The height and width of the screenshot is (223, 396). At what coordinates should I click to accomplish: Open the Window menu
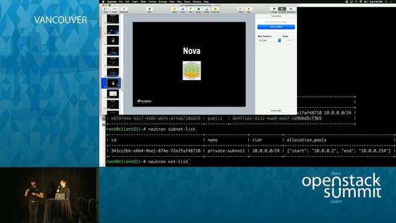click(197, 1)
